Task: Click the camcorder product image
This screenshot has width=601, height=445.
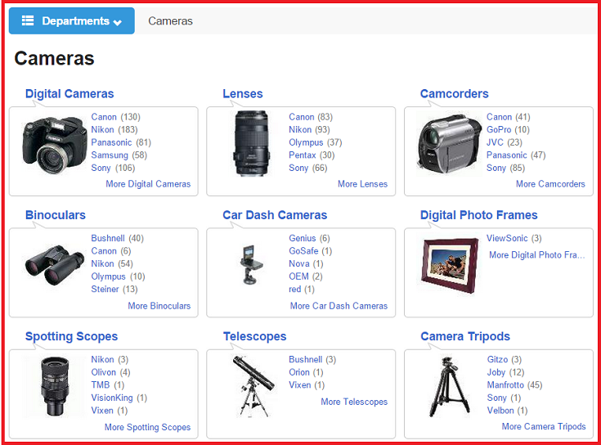Action: point(449,144)
